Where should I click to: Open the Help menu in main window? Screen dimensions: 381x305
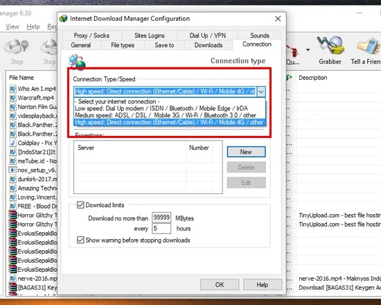pyautogui.click(x=33, y=26)
